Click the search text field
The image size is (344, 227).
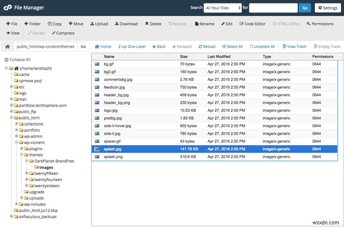click(x=273, y=8)
